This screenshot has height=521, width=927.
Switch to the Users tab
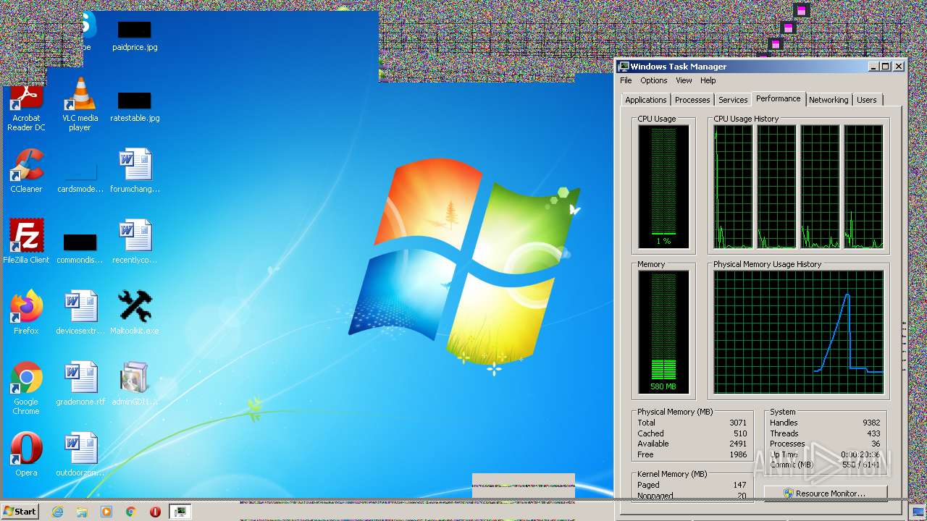pos(867,100)
